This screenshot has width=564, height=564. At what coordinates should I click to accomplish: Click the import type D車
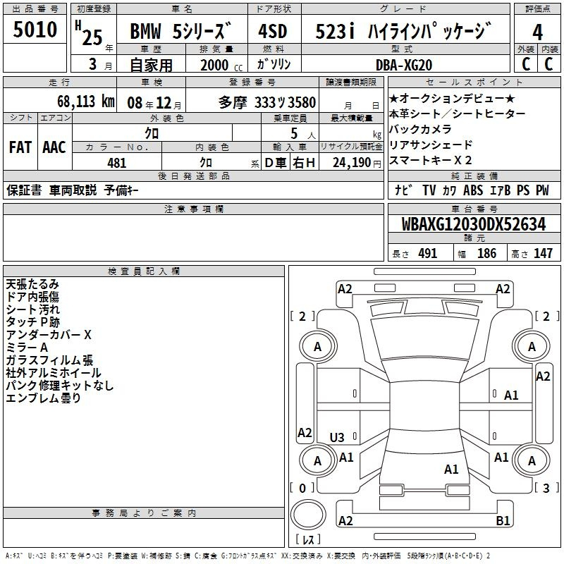pos(276,163)
